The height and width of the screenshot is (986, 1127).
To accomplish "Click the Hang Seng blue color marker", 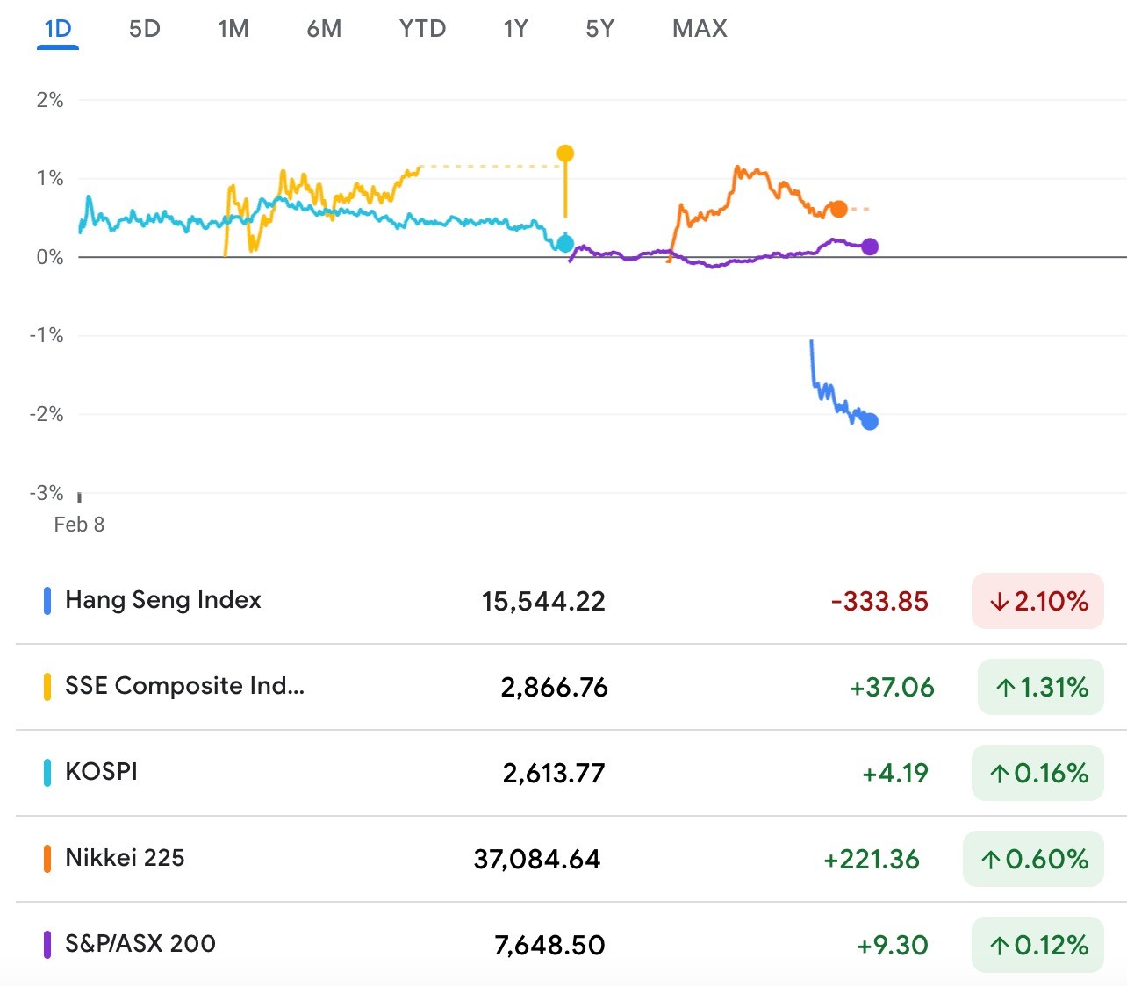I will 47,601.
